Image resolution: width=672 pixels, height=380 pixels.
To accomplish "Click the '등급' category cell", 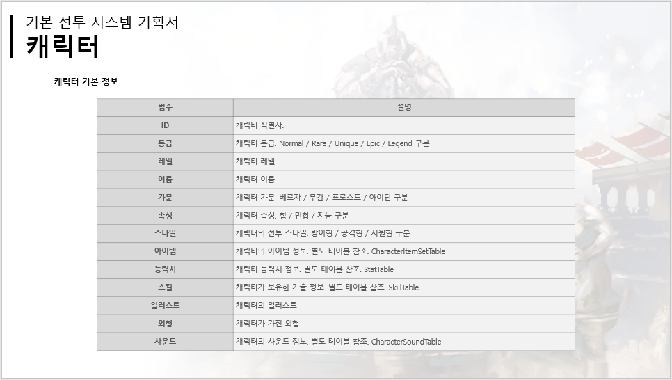I will [x=165, y=143].
